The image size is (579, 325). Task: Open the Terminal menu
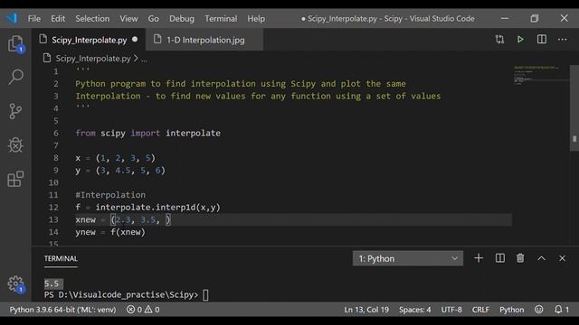[221, 18]
